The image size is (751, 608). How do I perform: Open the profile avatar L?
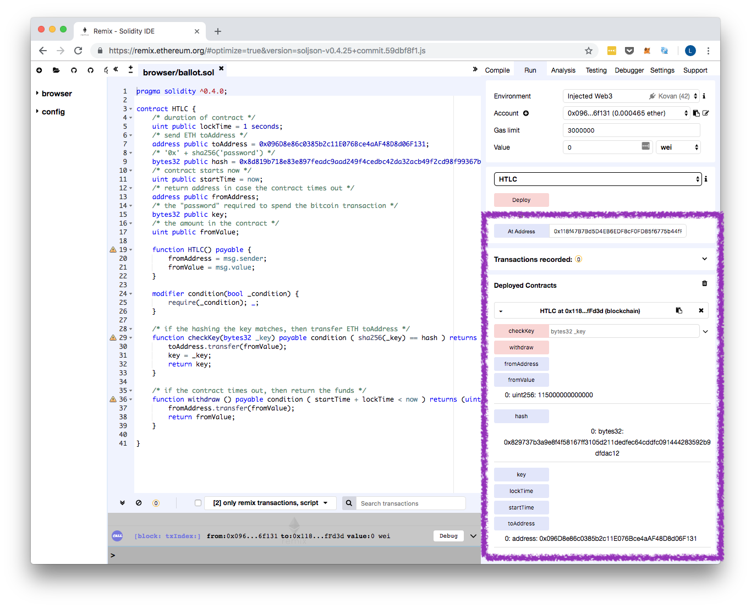tap(690, 51)
